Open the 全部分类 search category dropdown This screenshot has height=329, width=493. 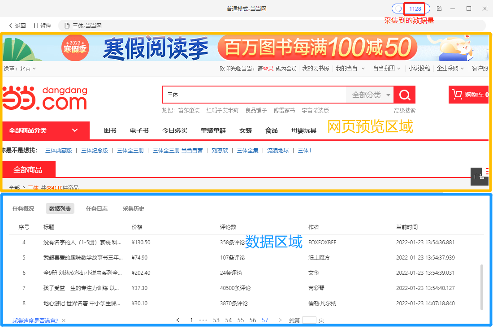[370, 95]
